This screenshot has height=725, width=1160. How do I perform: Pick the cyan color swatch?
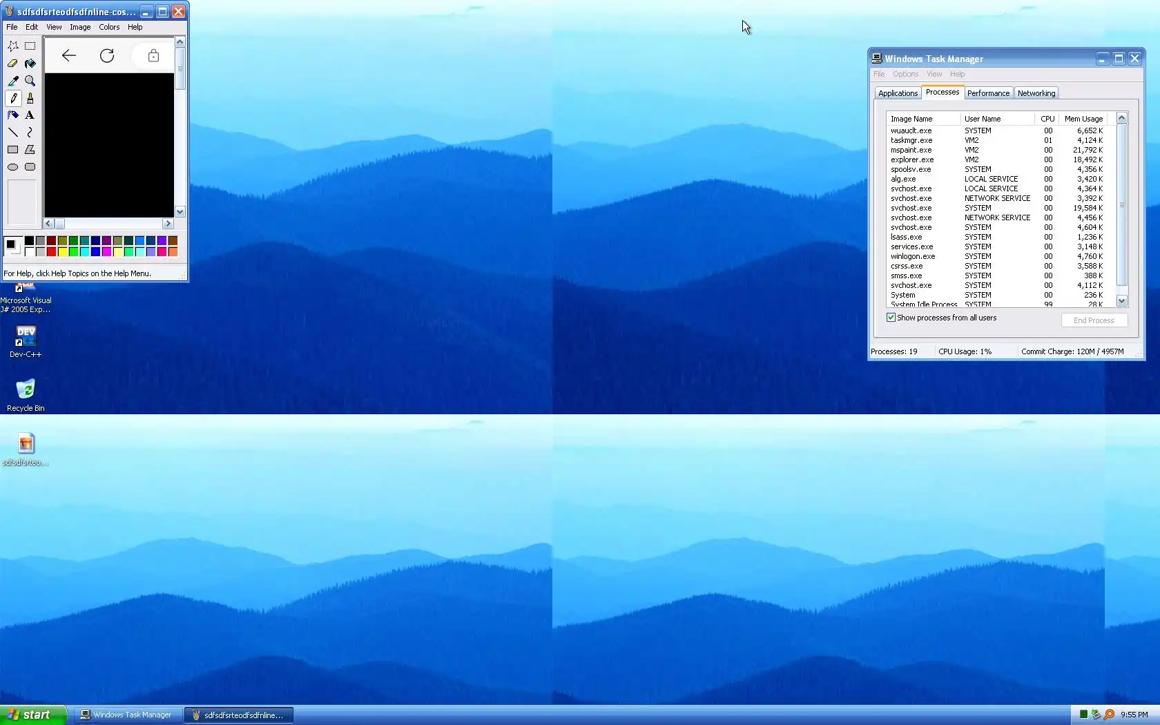[85, 252]
